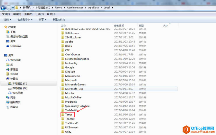Open the 查看(V) menu

coord(28,14)
